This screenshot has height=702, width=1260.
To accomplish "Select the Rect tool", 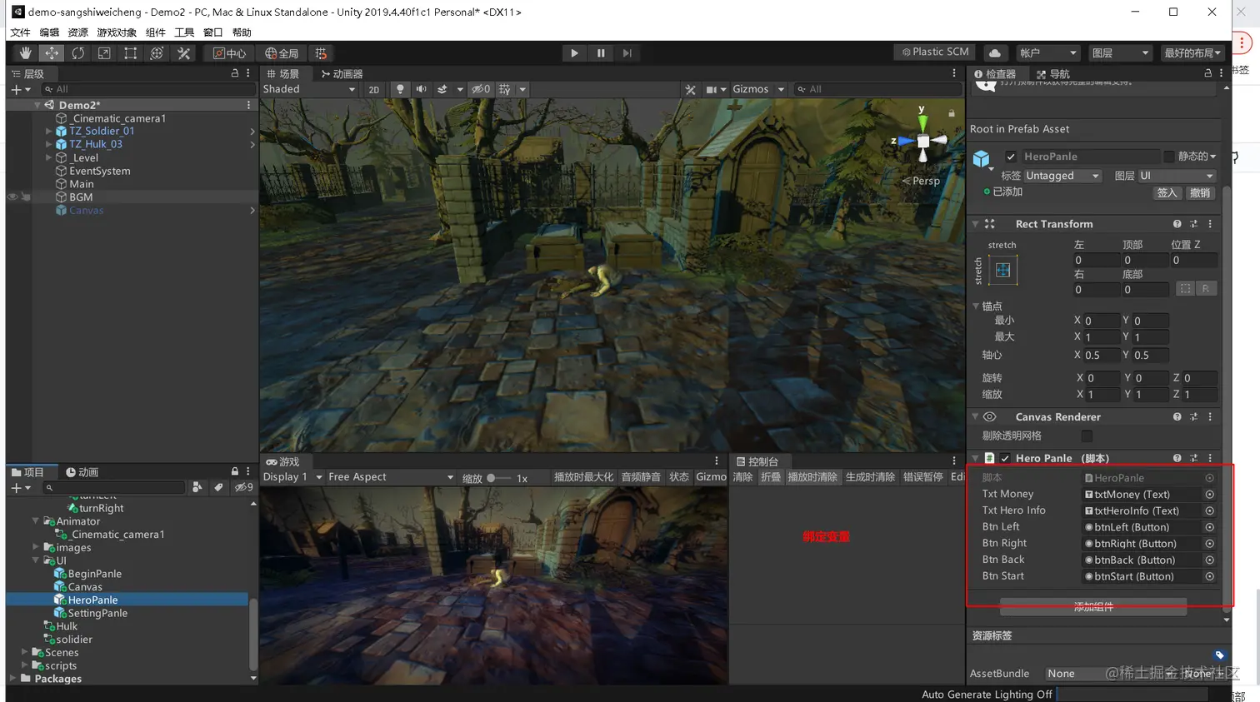I will tap(130, 53).
